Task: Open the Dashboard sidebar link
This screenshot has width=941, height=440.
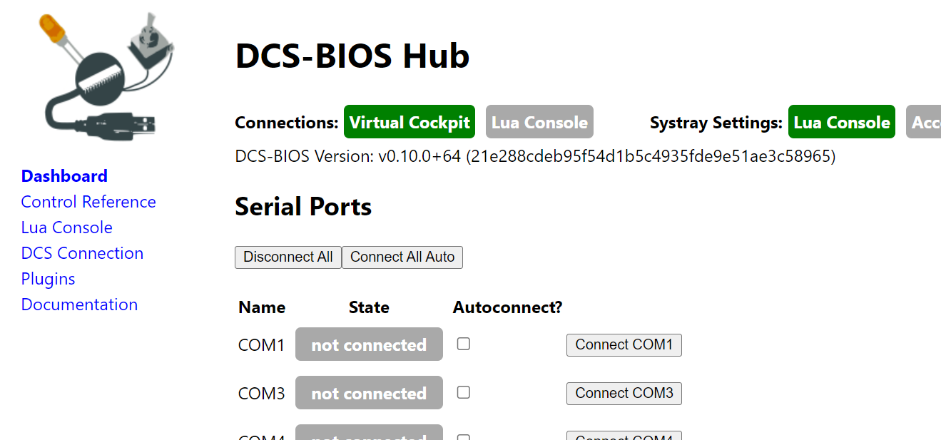Action: (x=64, y=176)
